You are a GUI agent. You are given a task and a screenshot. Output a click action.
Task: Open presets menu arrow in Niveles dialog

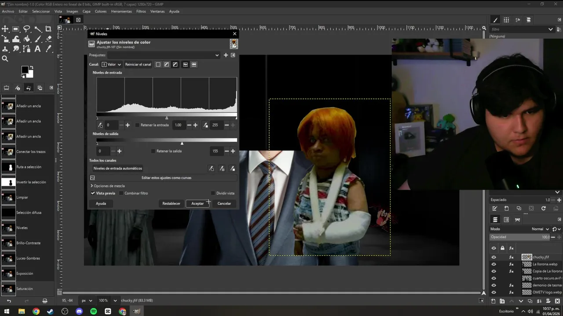pyautogui.click(x=233, y=55)
